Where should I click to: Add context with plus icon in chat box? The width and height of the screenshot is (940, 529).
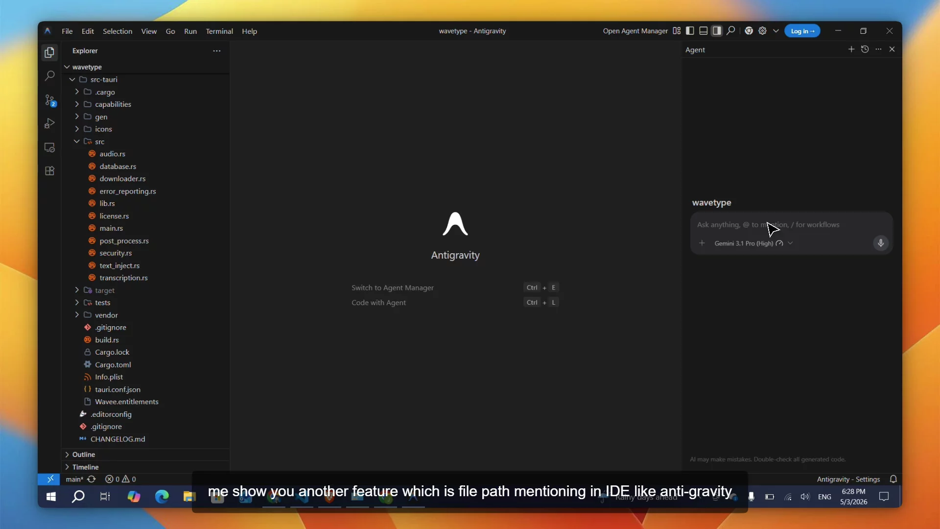(x=702, y=243)
